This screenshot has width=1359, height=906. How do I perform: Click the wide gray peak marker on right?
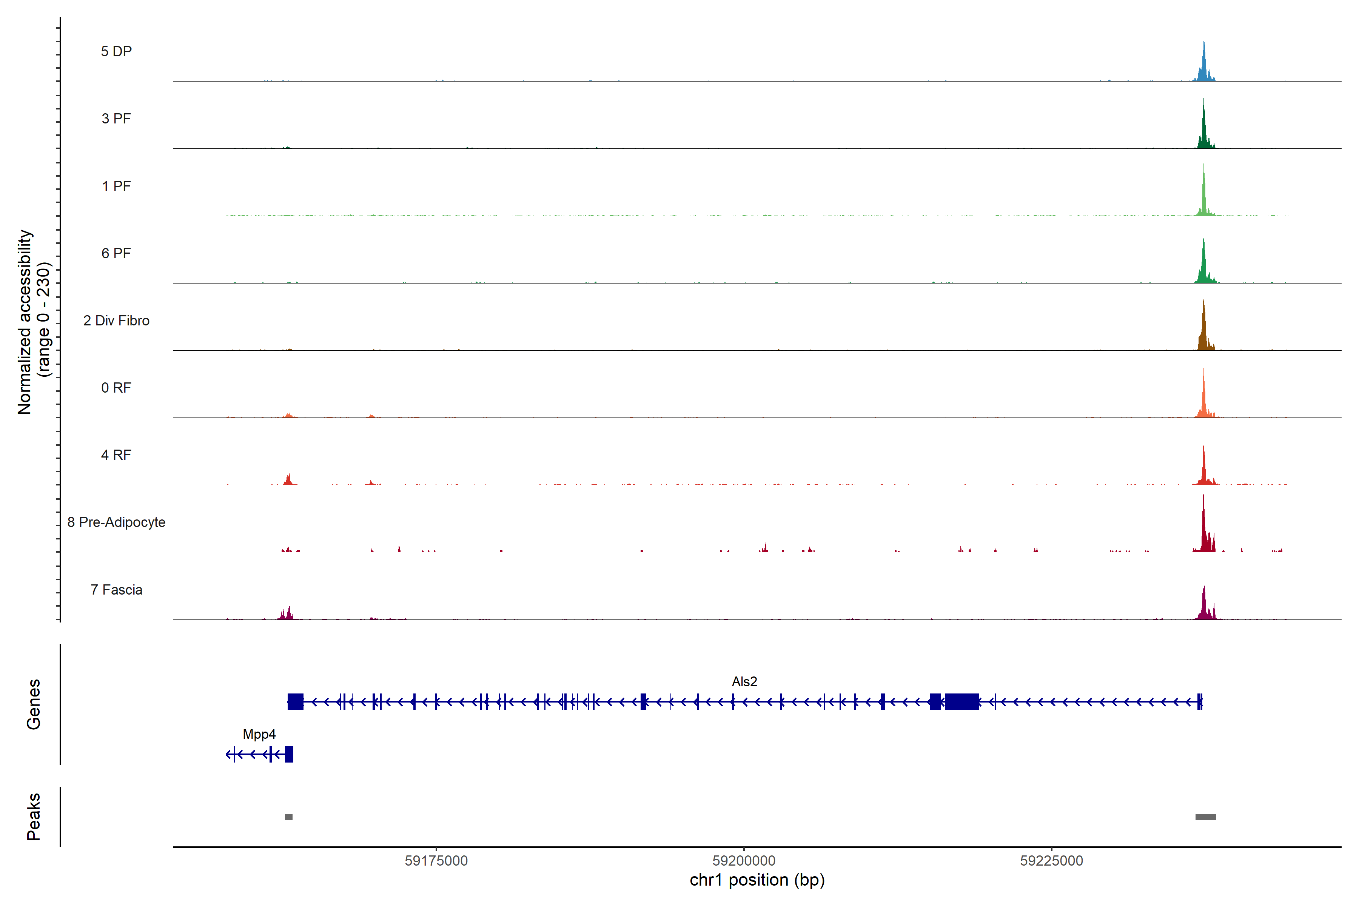[1205, 817]
